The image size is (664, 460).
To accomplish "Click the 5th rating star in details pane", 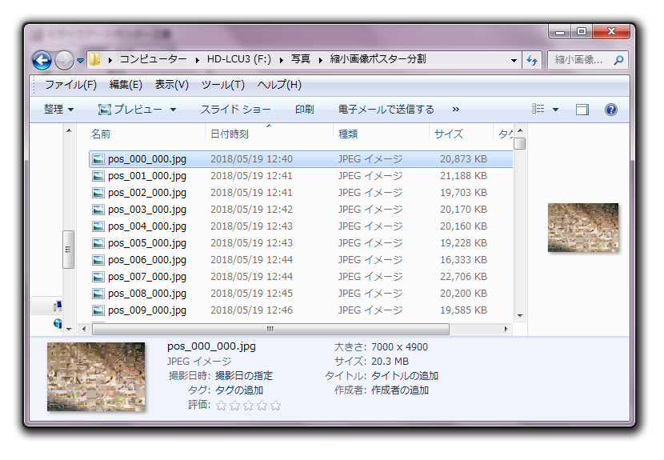I will point(276,406).
